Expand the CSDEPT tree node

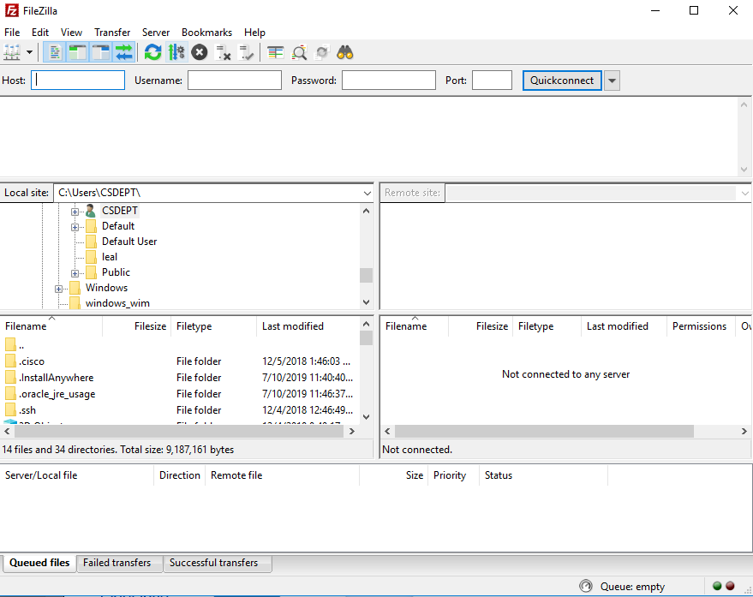point(75,212)
